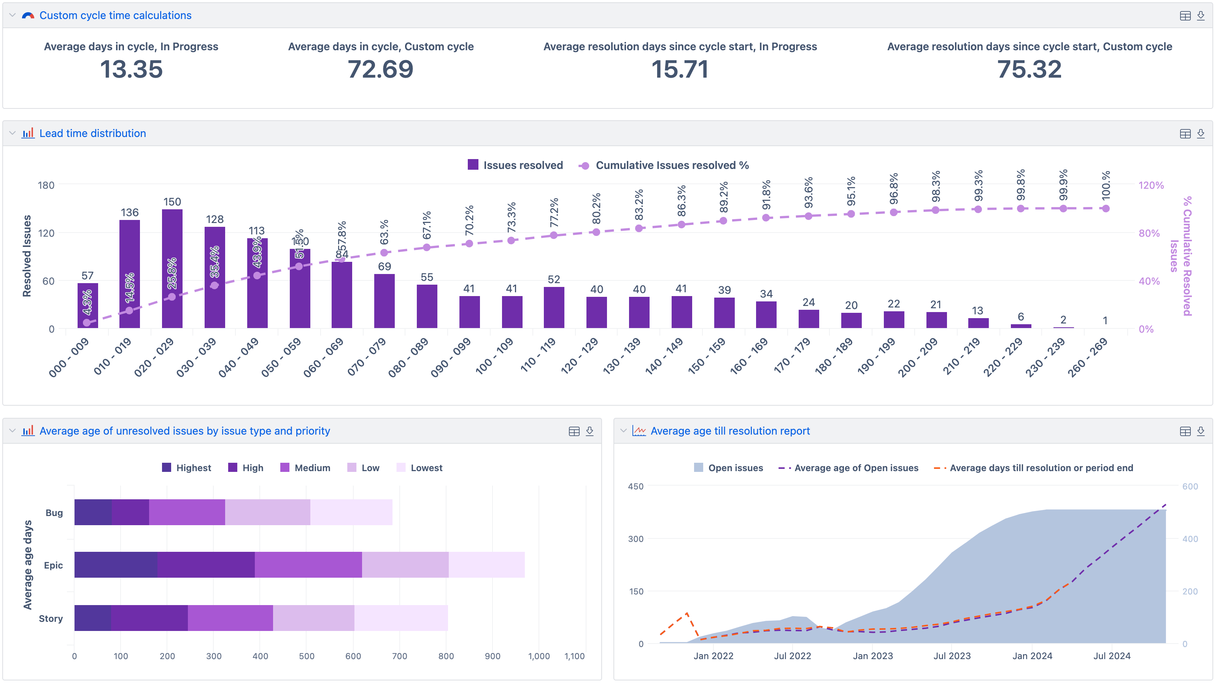Collapse the Average age till resolution report panel
Viewport: 1217px width, 685px height.
(x=624, y=431)
